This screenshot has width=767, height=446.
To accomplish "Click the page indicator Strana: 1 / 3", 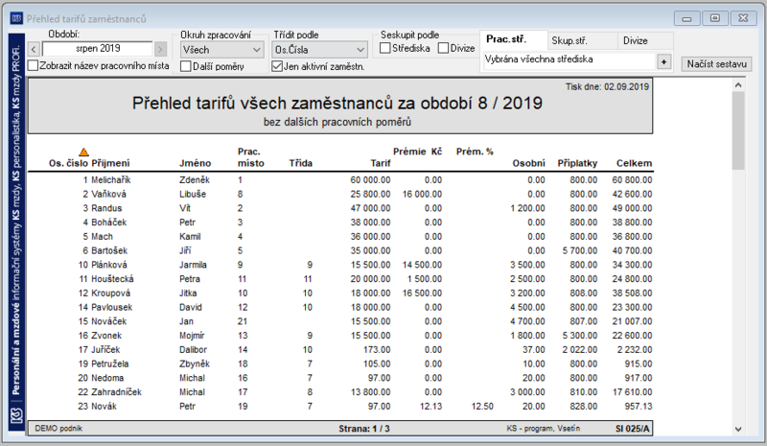I will pos(364,429).
